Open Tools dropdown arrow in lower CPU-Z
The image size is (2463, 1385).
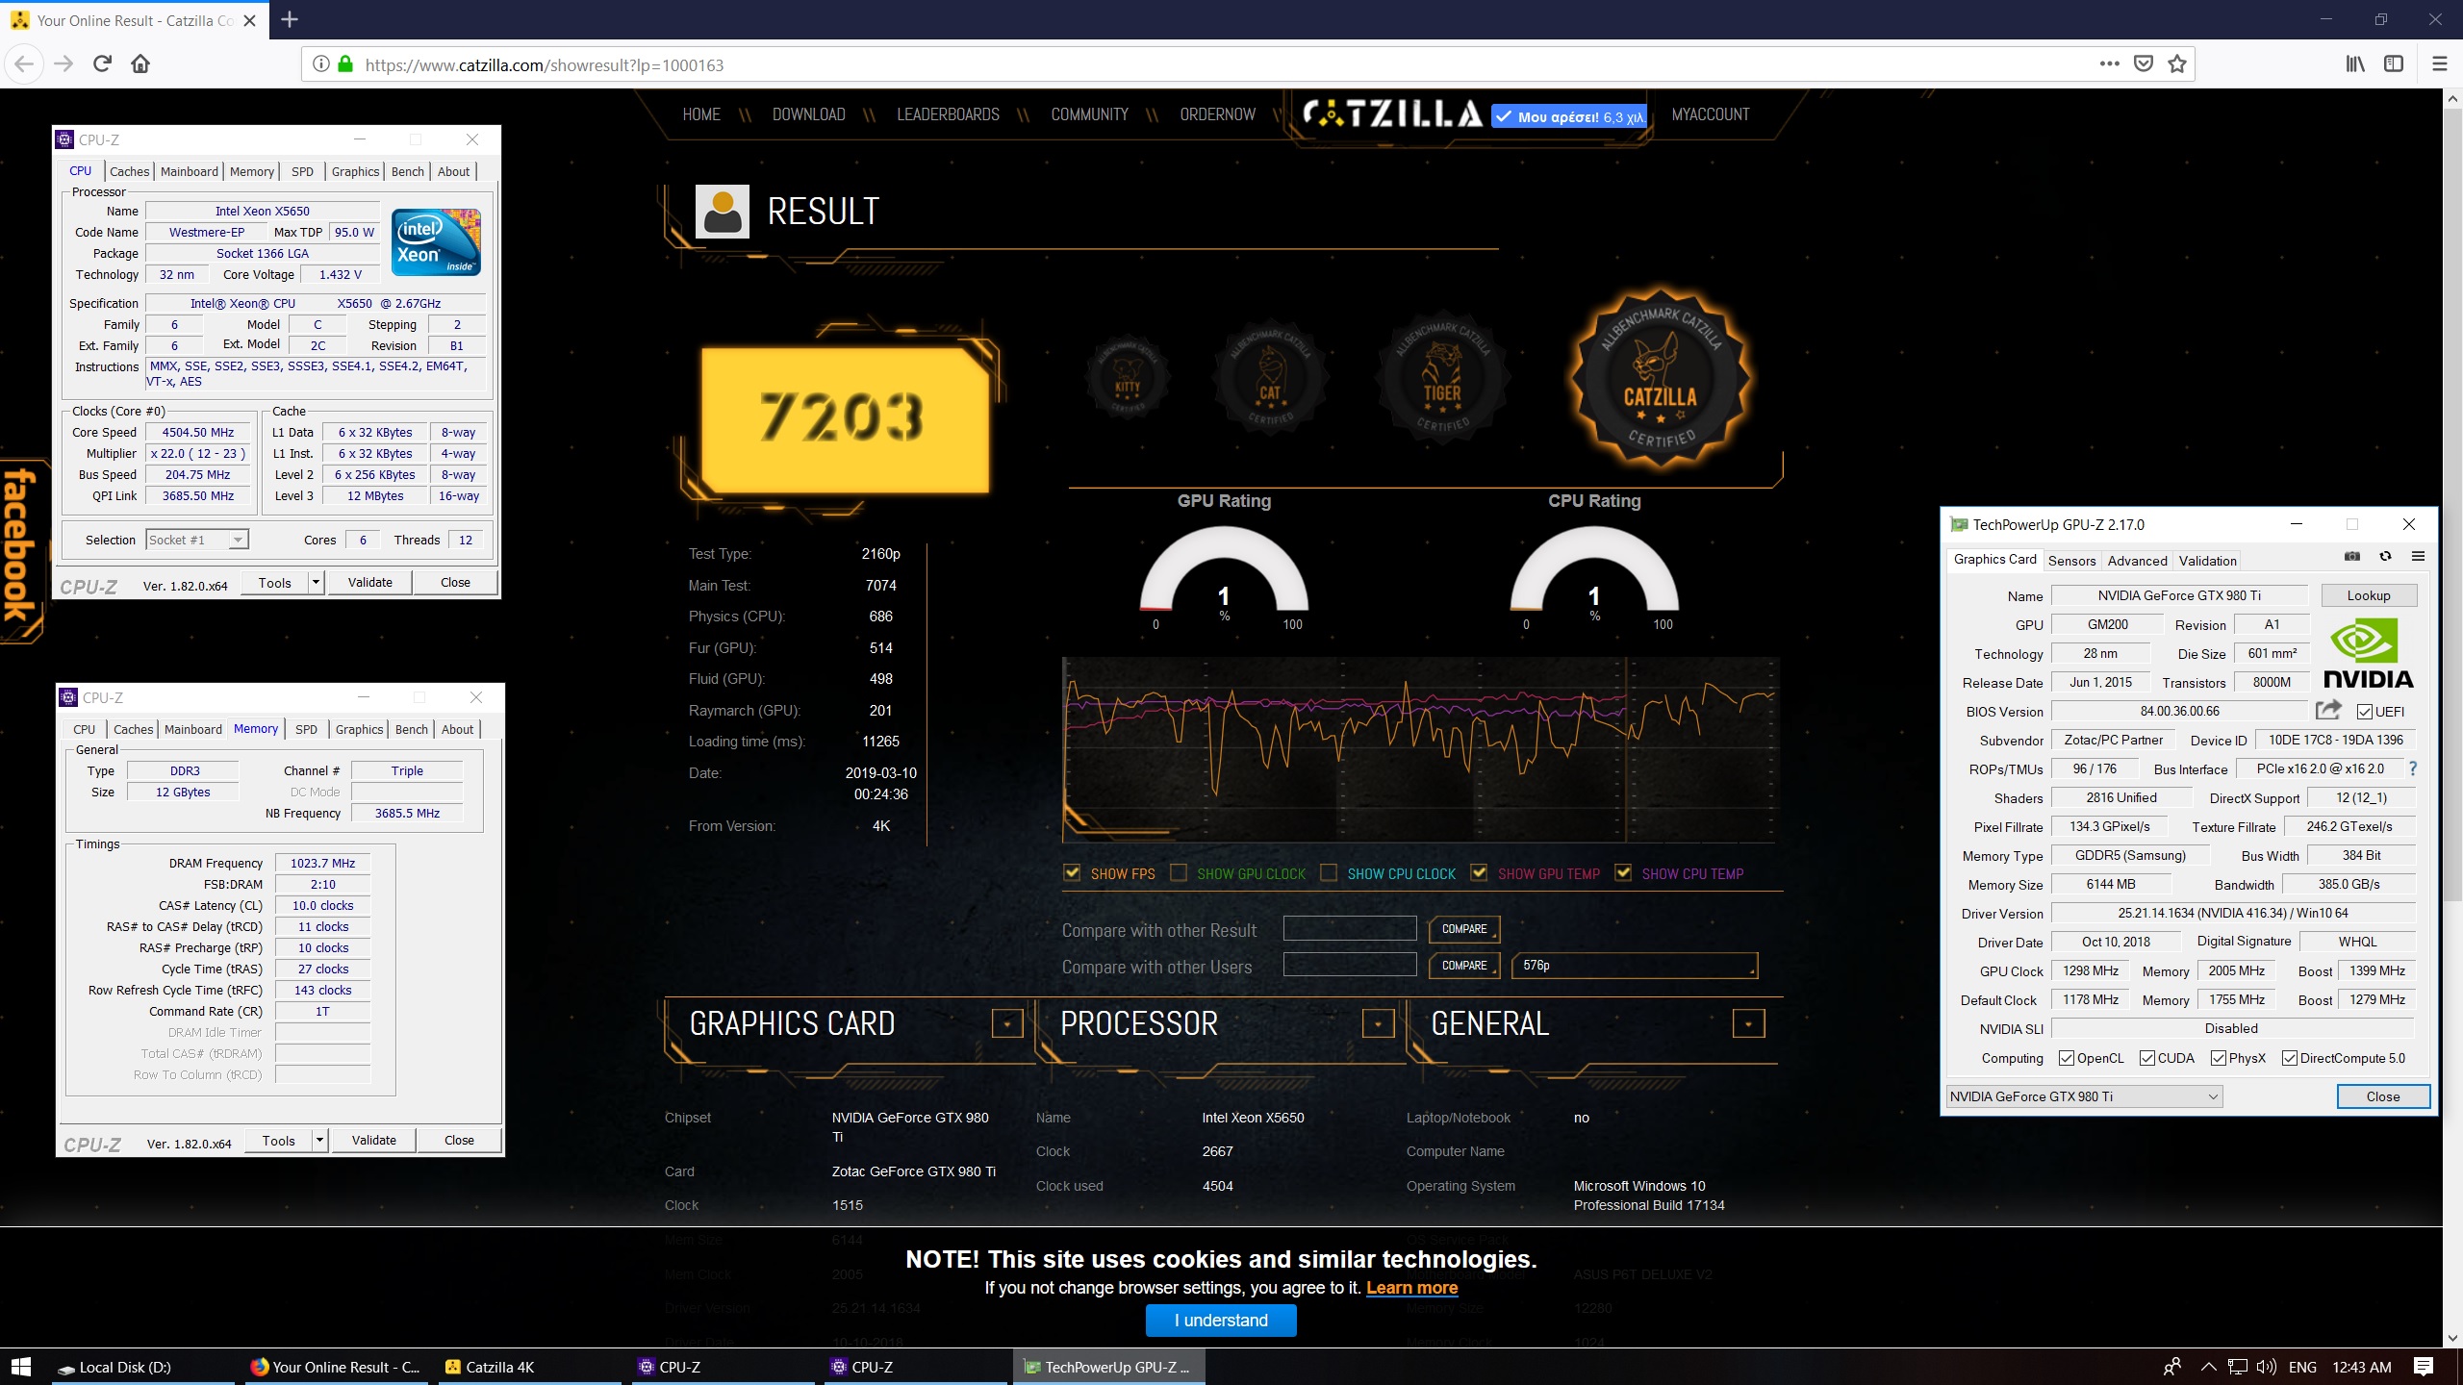tap(319, 1141)
